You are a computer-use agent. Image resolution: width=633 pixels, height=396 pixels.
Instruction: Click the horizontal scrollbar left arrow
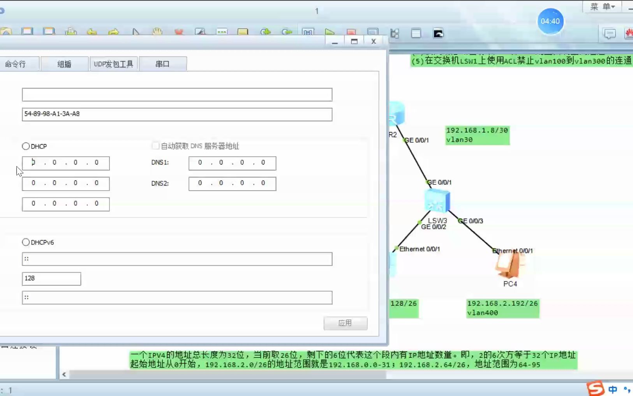64,375
